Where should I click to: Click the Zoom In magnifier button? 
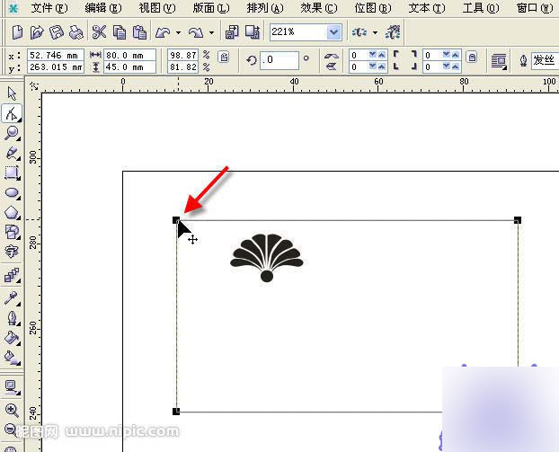(12, 411)
